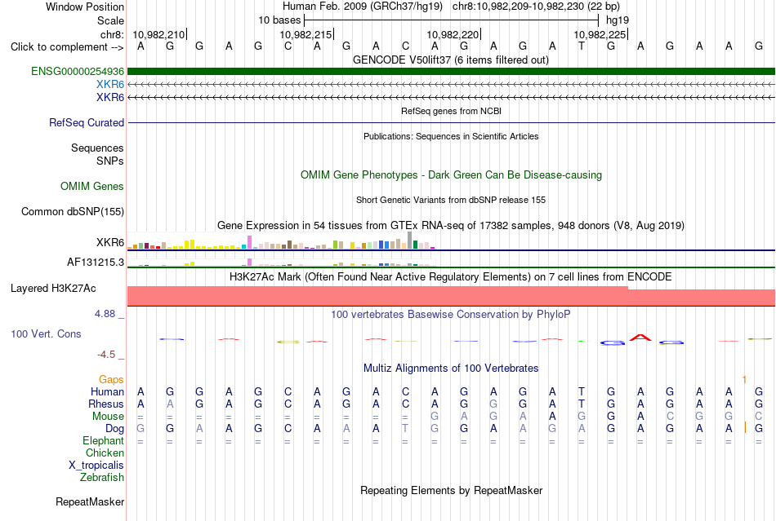
Task: Open the Publications: Sequences in Scientific Articles title
Action: pos(451,136)
